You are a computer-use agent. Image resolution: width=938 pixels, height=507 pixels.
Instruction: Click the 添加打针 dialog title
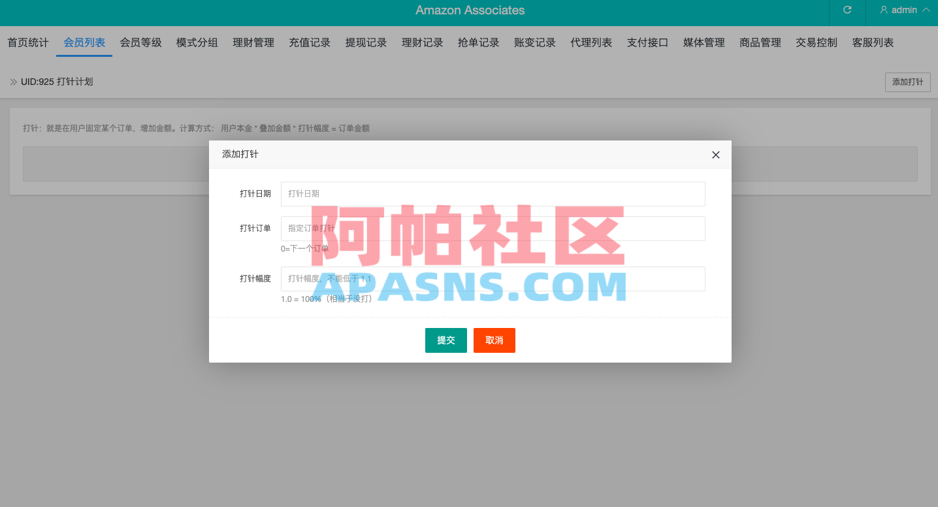tap(240, 154)
